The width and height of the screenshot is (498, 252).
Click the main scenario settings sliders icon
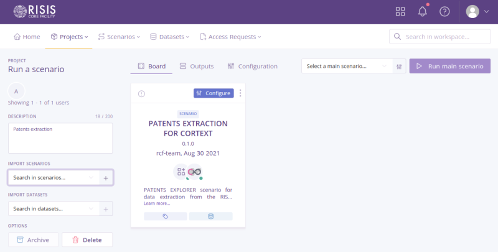point(400,66)
